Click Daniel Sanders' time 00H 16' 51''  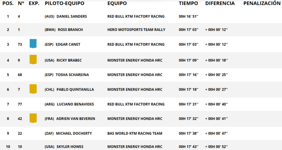[188, 16]
